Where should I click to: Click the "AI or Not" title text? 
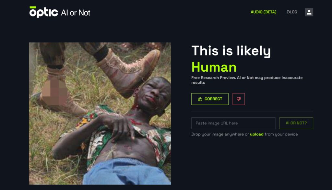point(76,13)
